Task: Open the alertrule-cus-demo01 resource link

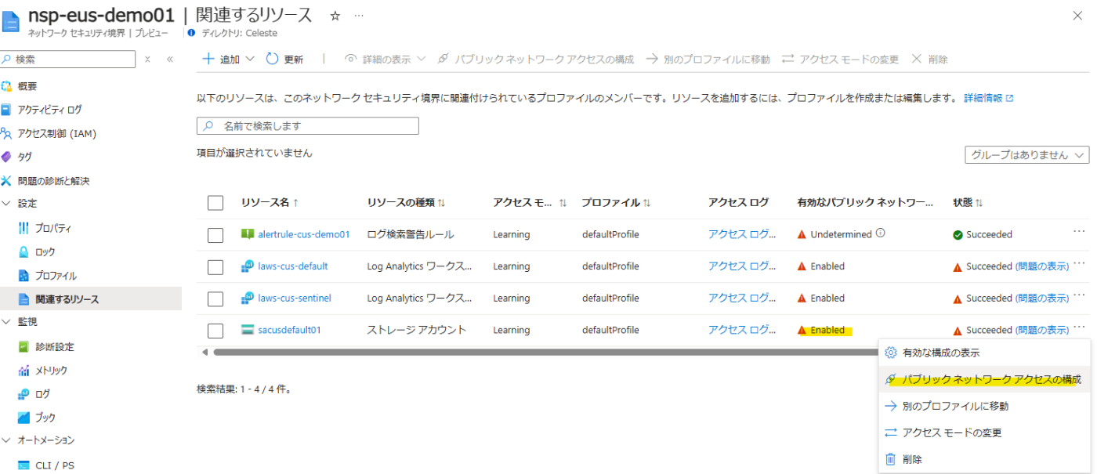Action: point(304,234)
